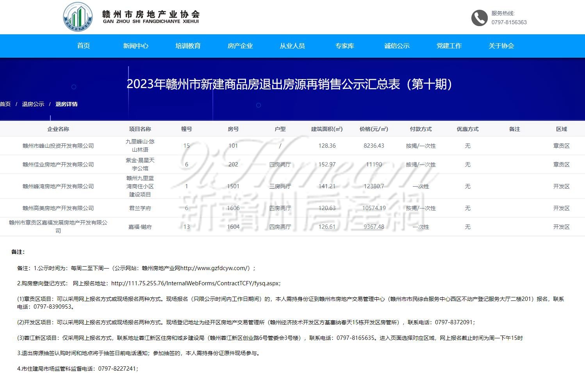Click area value 141.21
The height and width of the screenshot is (373, 585).
pos(327,186)
